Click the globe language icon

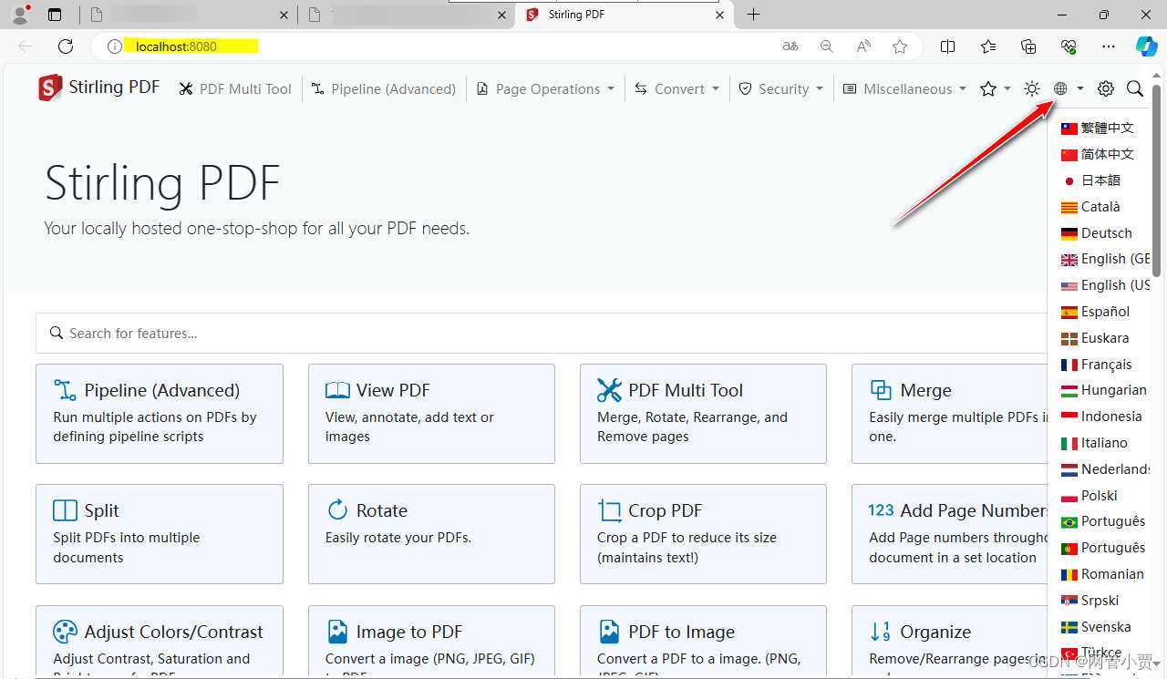point(1060,88)
